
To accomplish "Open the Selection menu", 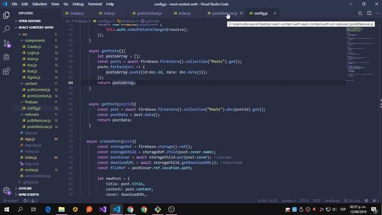I will point(39,4).
